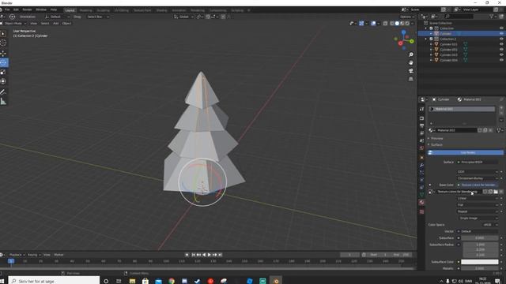Screen dimensions: 506x284
Task: Click Base Color linked texture field
Action: tap(478, 185)
